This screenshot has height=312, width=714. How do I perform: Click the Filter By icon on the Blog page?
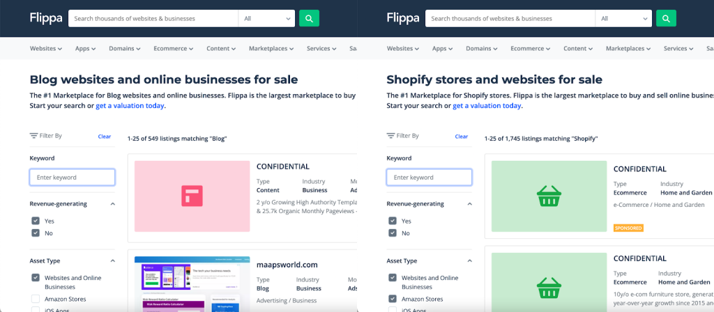(x=33, y=136)
